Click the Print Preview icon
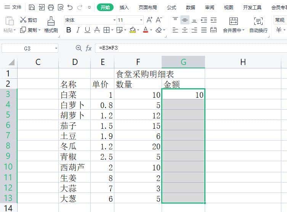The height and width of the screenshot is (212, 287). (61, 7)
